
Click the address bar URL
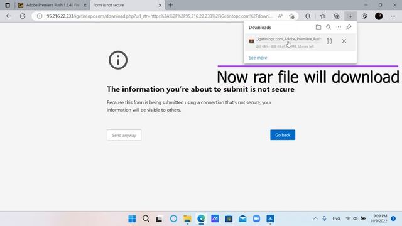[x=159, y=16]
